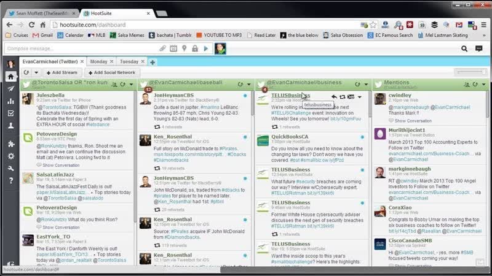This screenshot has width=492, height=276.
Task: Open more options dropdown on TELUSBusiness tweet
Action: pos(360,97)
